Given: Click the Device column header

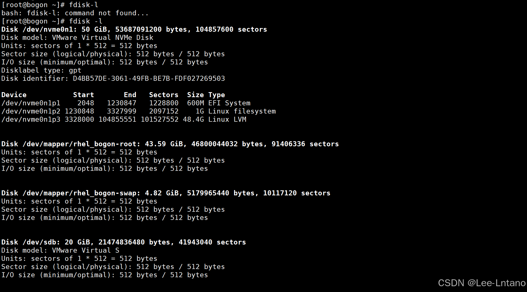Looking at the screenshot, I should pyautogui.click(x=14, y=95).
